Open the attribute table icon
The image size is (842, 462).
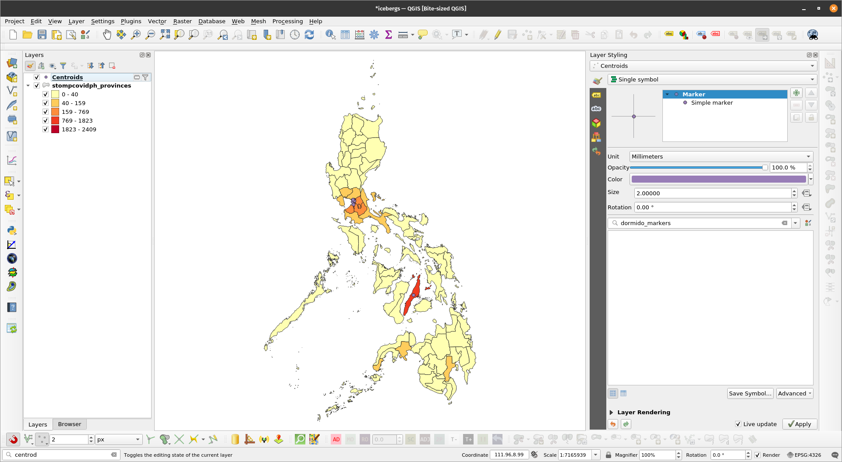pos(345,35)
